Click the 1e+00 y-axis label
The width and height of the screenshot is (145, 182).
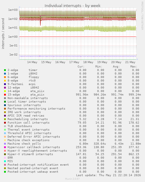(x=13, y=37)
